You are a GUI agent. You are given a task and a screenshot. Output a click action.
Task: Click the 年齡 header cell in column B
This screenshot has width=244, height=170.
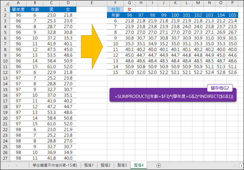[x=35, y=9]
